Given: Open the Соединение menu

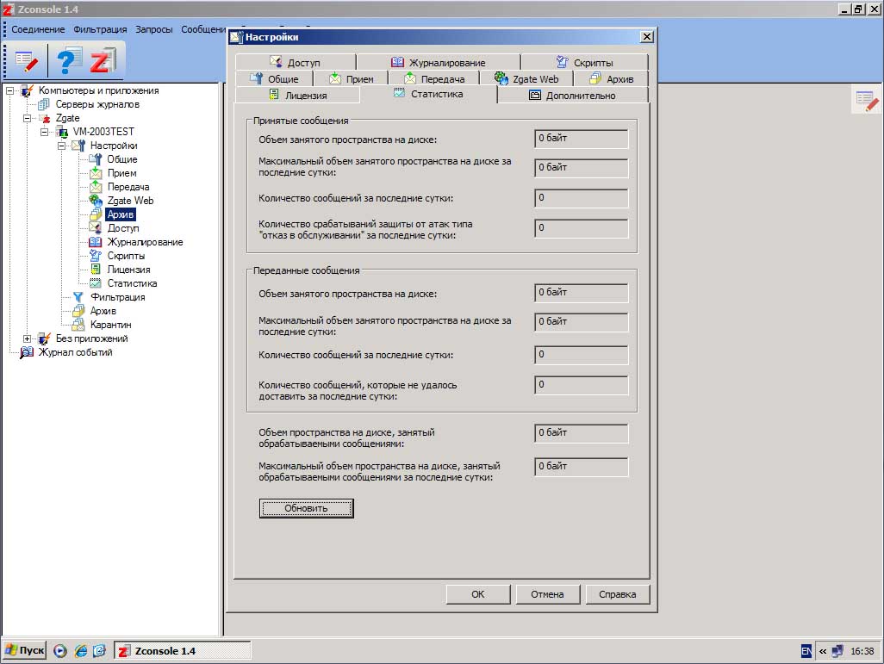Looking at the screenshot, I should [x=38, y=29].
